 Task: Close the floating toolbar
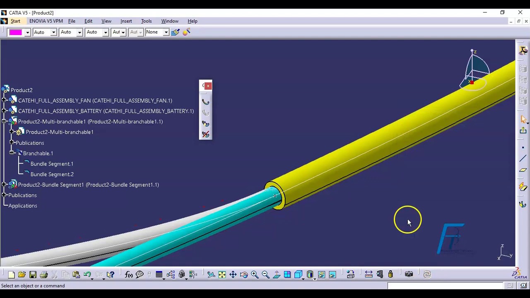[208, 86]
